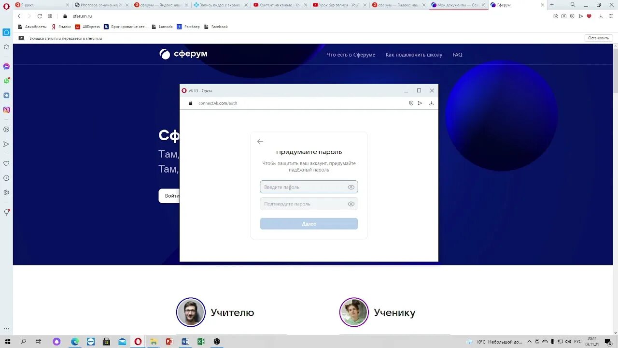This screenshot has height=348, width=618.
Task: Click the 'Далее' button
Action: coord(309,224)
